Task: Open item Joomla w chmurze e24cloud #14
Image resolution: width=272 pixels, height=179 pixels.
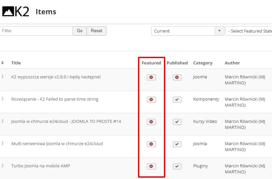Action: [x=66, y=121]
